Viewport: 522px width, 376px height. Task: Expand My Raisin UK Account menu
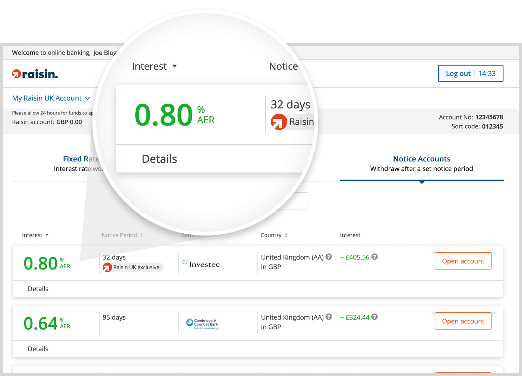51,98
